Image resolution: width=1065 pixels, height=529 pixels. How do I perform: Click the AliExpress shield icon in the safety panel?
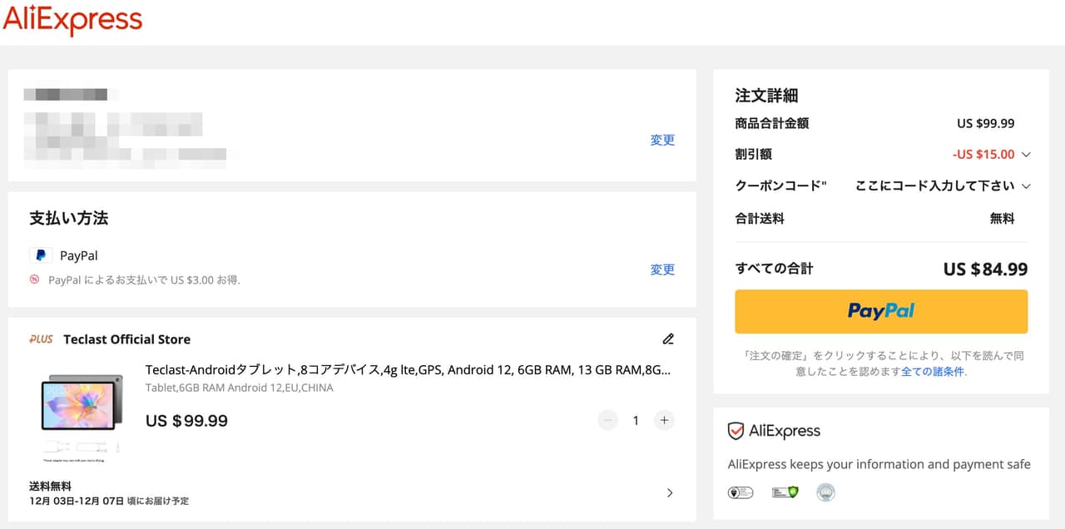[x=736, y=431]
